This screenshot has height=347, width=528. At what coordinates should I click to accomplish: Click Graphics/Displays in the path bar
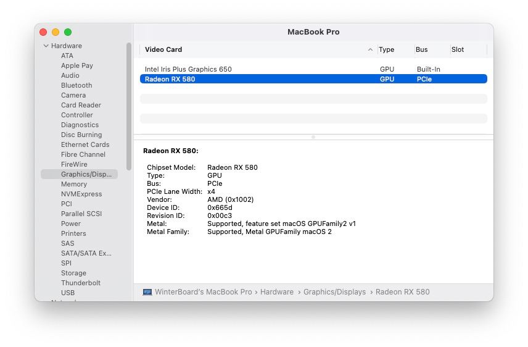(334, 292)
